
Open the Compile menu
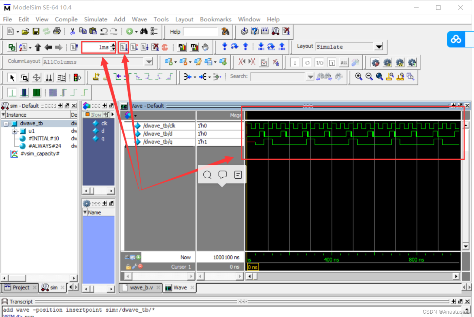point(66,19)
